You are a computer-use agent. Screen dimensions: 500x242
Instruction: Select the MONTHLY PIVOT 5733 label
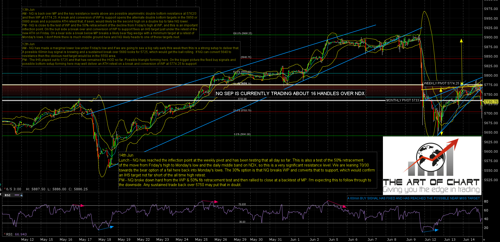[x=403, y=100]
